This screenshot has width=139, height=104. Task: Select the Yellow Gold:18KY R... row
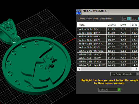point(108,44)
